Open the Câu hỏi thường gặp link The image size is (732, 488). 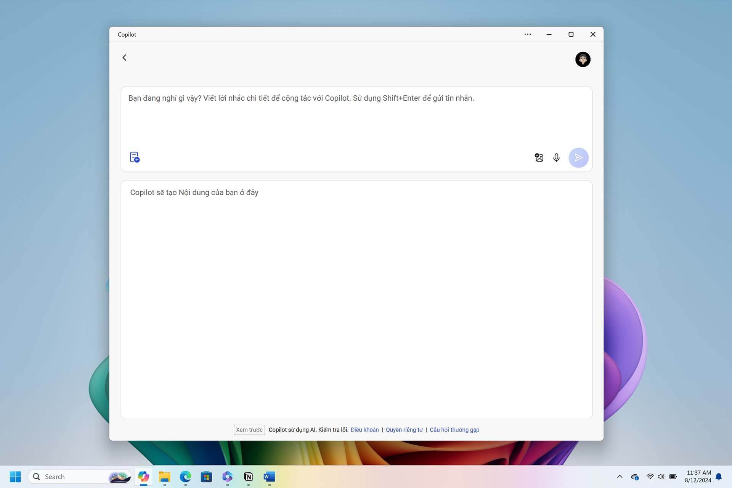pos(454,430)
